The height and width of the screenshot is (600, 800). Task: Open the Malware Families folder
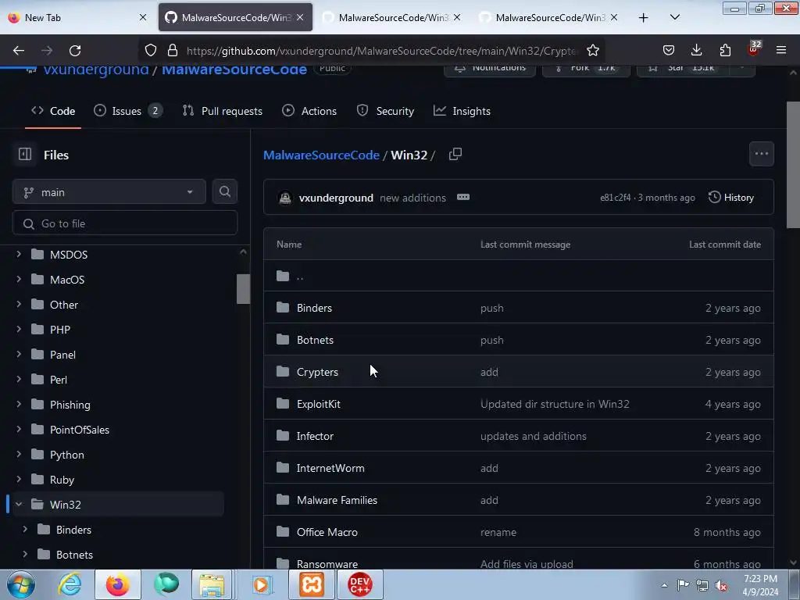(x=337, y=500)
